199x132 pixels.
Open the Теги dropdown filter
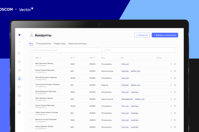tap(141, 50)
